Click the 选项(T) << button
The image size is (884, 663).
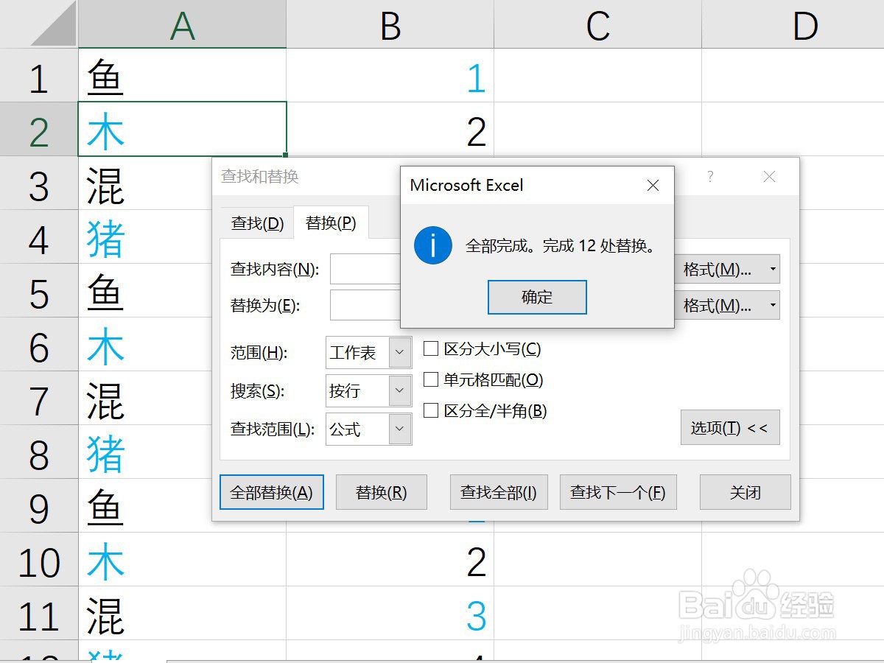coord(729,428)
